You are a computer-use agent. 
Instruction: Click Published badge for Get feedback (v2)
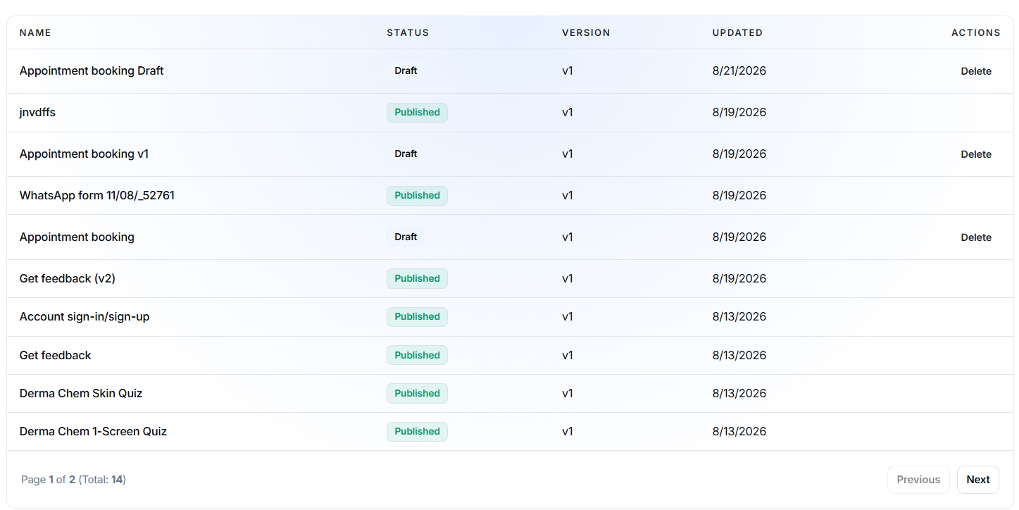417,279
